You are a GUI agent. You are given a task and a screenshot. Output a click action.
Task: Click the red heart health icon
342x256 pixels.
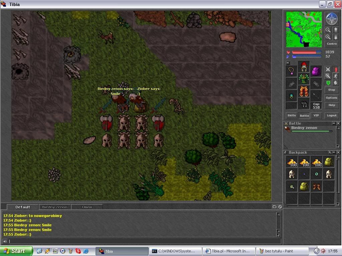(x=288, y=52)
